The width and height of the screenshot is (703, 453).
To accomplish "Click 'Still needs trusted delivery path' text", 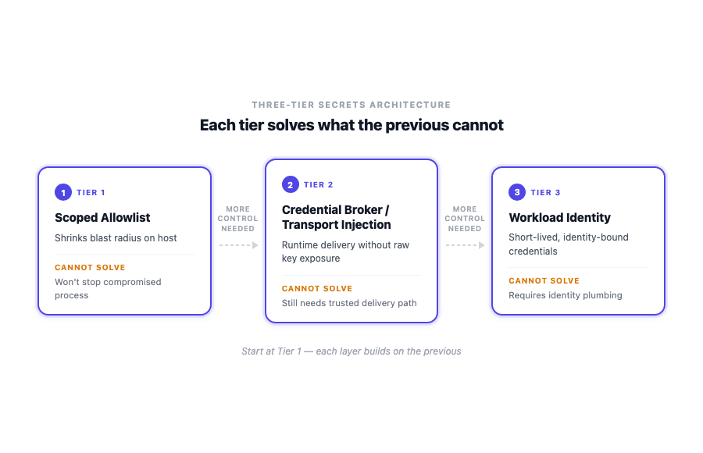I will 349,303.
